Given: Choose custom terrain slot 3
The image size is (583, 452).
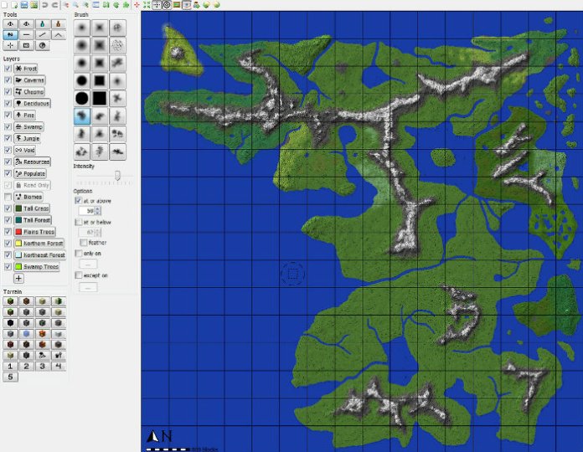Looking at the screenshot, I should 42,367.
